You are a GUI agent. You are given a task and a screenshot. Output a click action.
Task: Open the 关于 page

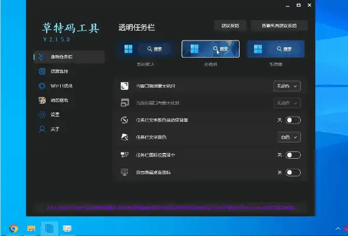coord(55,129)
